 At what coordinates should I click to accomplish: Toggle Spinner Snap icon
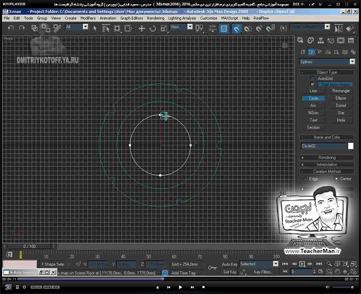pos(270,28)
